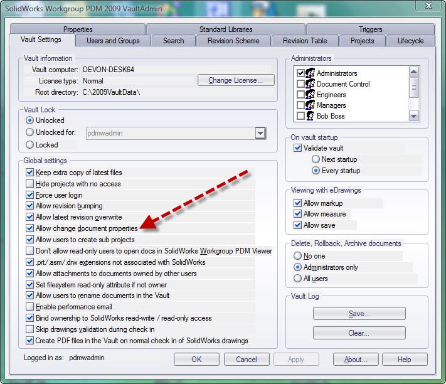Toggle Set filesystem read-only attribute if not owner
Viewport: 446px width, 384px height.
click(x=29, y=285)
